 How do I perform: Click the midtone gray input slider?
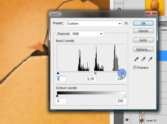pos(96,73)
